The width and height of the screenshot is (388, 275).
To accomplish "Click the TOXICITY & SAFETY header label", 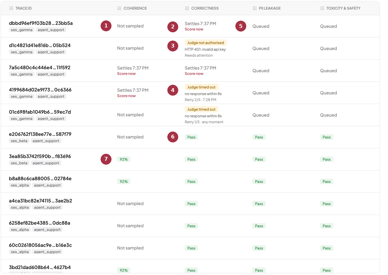I will coord(343,8).
